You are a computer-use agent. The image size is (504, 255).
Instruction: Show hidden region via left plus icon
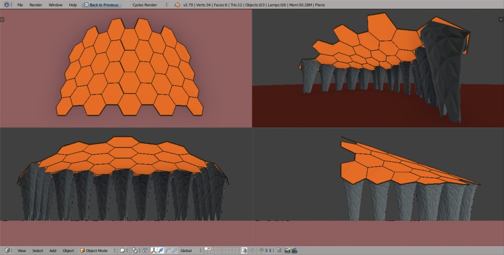(x=2, y=20)
